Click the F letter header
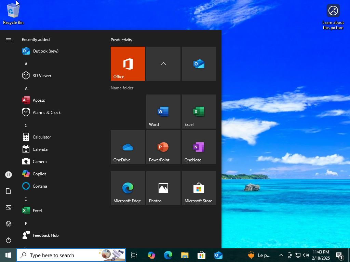This screenshot has height=262, width=350. [x=26, y=223]
